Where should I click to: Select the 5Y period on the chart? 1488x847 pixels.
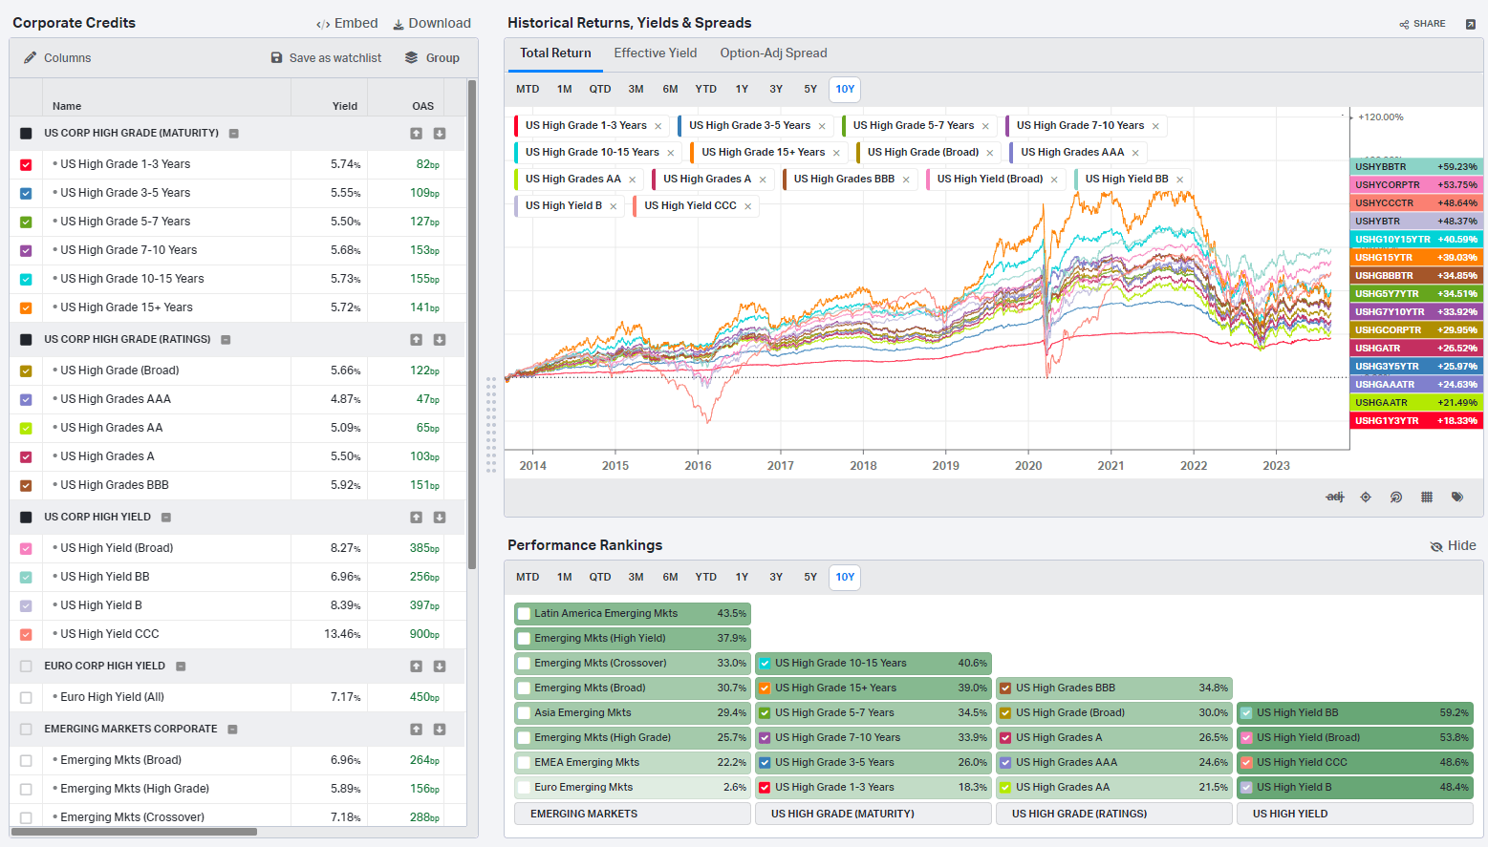[810, 89]
